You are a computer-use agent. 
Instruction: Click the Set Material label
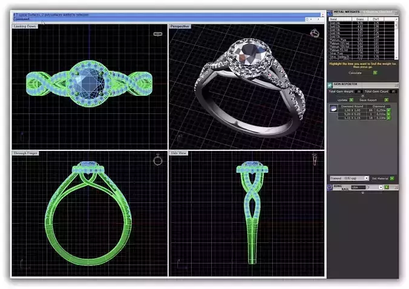click(380, 179)
